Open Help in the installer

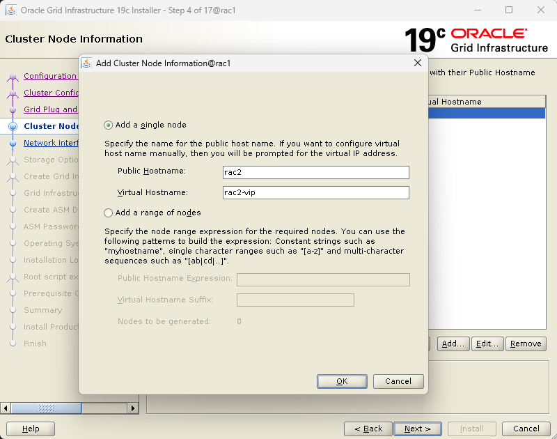point(31,429)
